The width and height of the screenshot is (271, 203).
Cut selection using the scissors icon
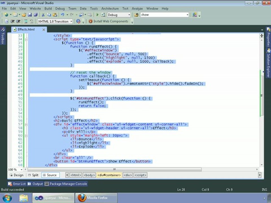[43, 15]
